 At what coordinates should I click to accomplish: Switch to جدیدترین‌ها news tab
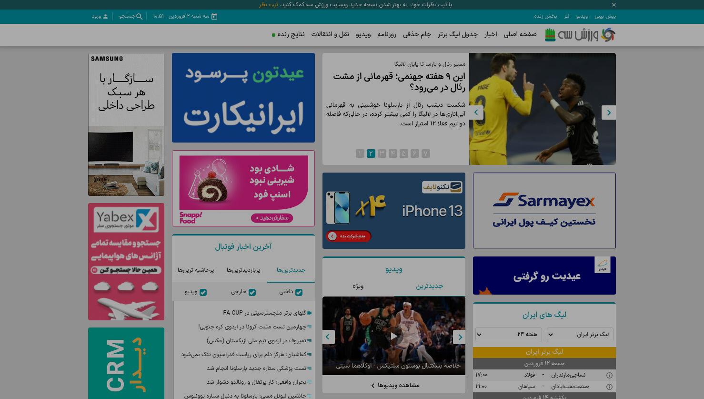coord(291,270)
